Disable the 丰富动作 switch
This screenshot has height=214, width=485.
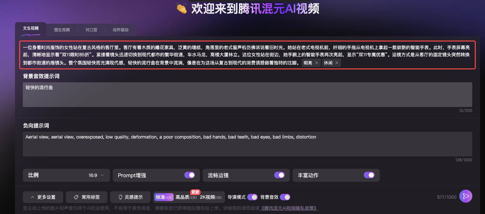[x=369, y=175]
